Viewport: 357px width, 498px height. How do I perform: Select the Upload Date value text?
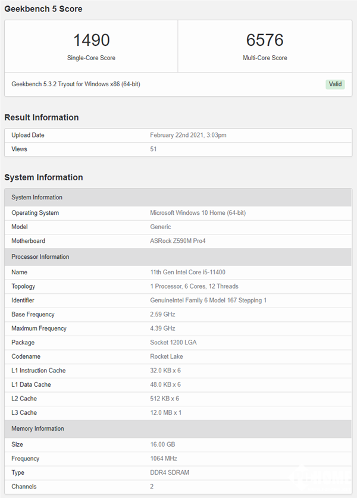click(x=188, y=135)
